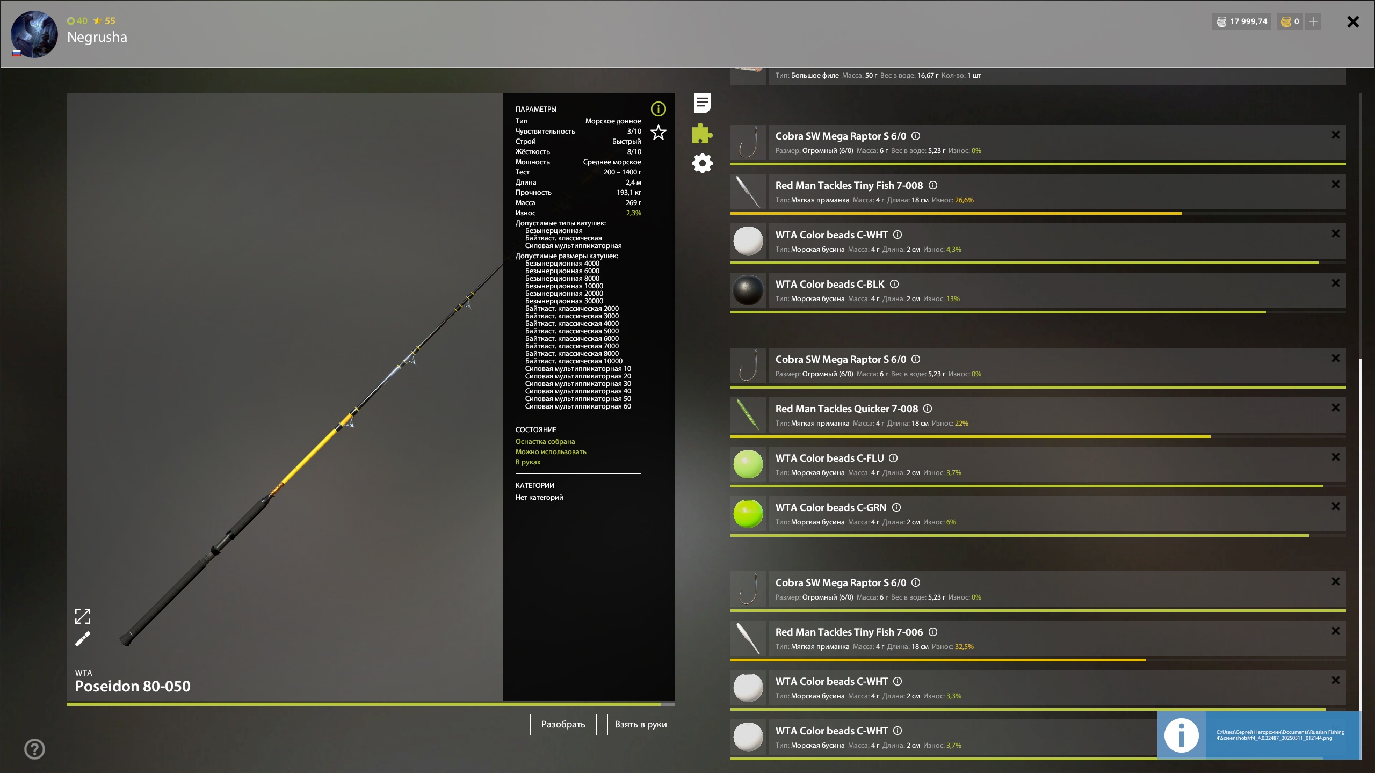The image size is (1375, 773).
Task: Expand the rod preview to fullscreen
Action: (x=83, y=616)
